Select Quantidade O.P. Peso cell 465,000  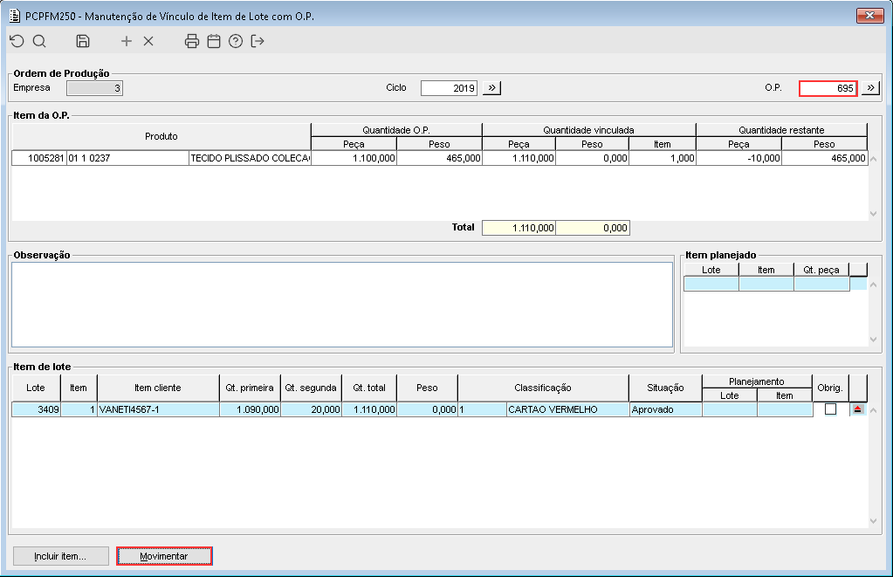click(440, 158)
